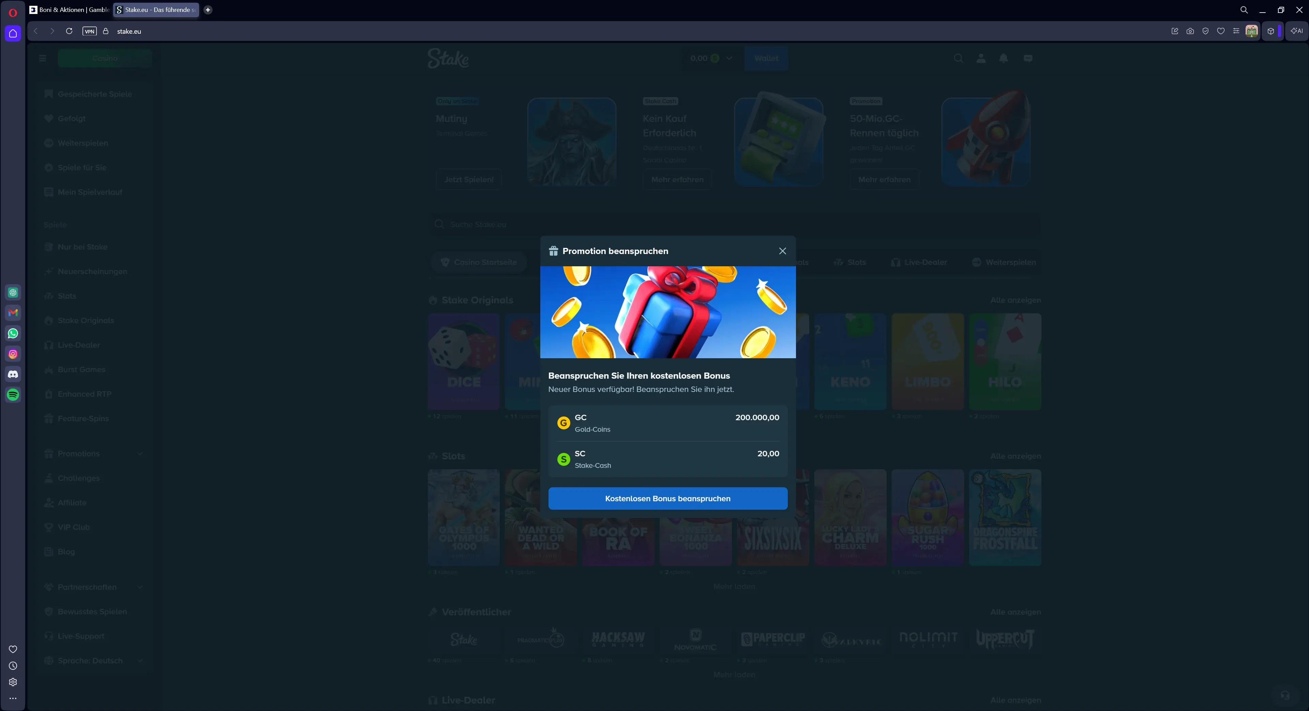Click the profile avatar in browser toolbar

[1252, 31]
